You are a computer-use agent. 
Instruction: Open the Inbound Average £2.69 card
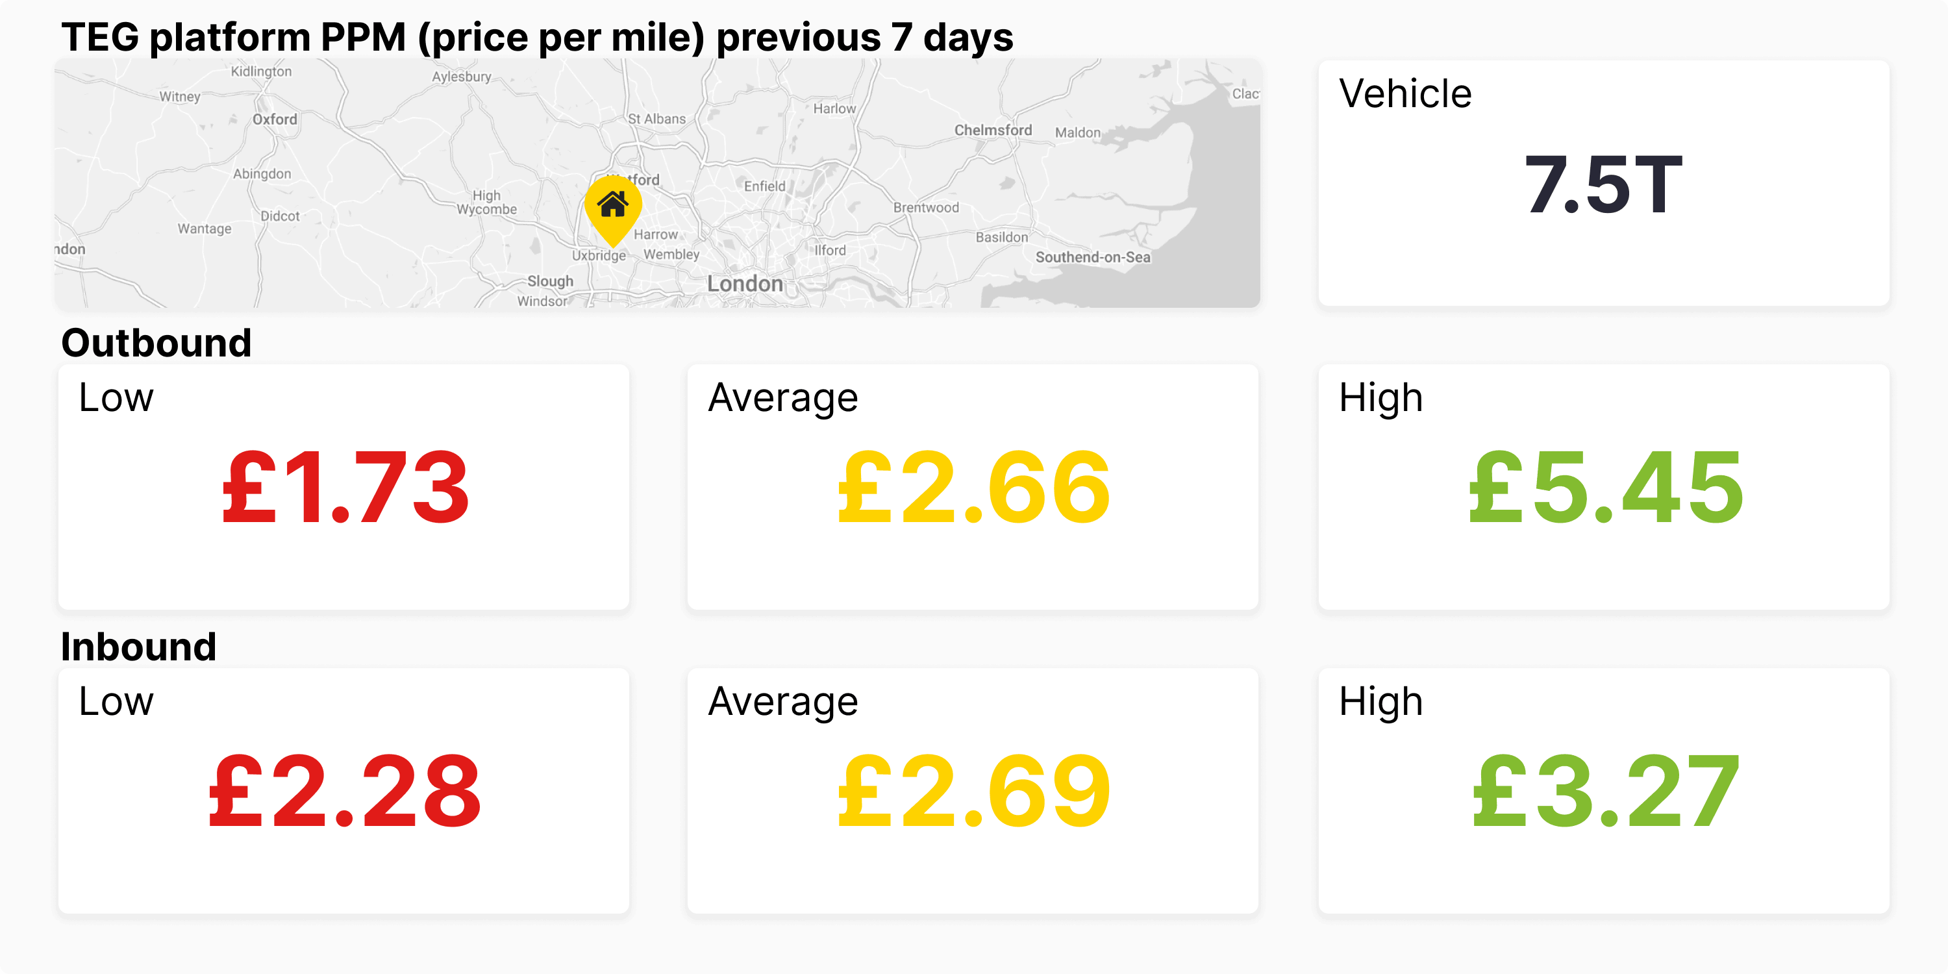[x=973, y=790]
